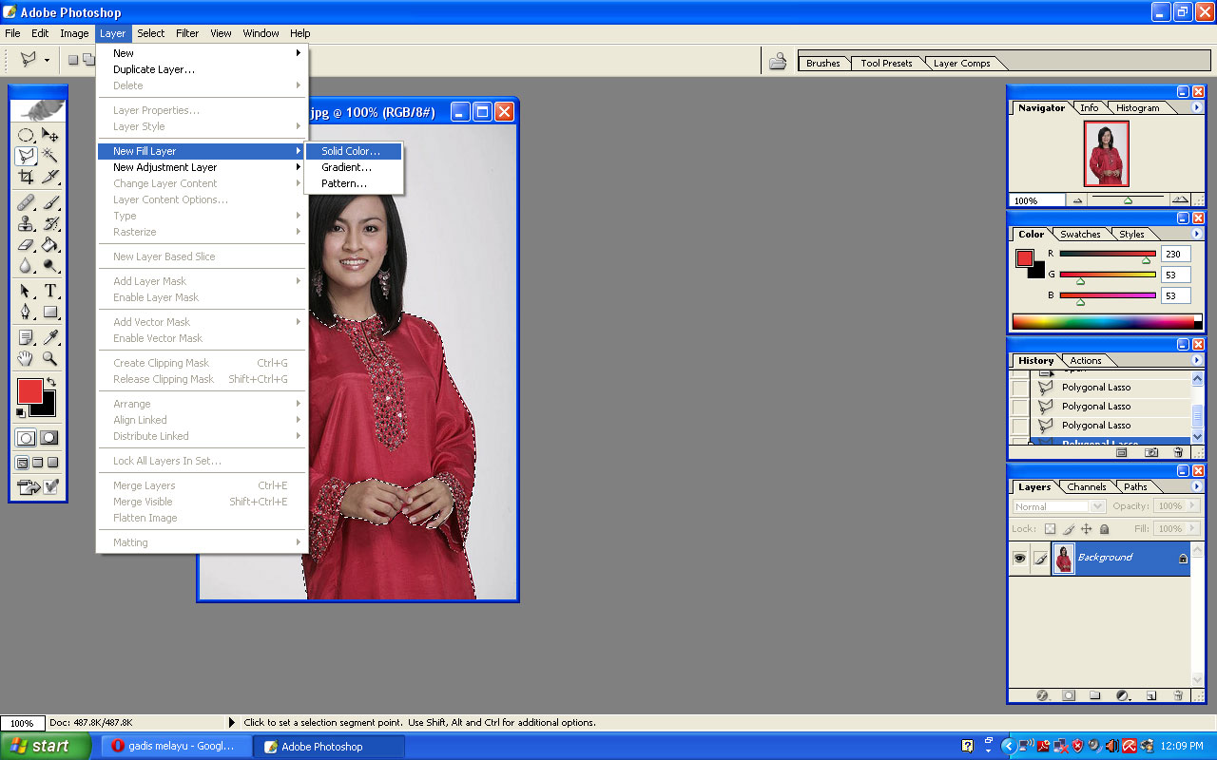
Task: Switch to Standard editing mode in toolbox
Action: [x=26, y=438]
